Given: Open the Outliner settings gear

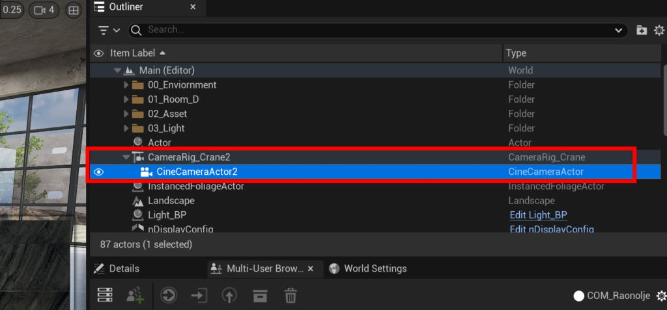Looking at the screenshot, I should (659, 30).
